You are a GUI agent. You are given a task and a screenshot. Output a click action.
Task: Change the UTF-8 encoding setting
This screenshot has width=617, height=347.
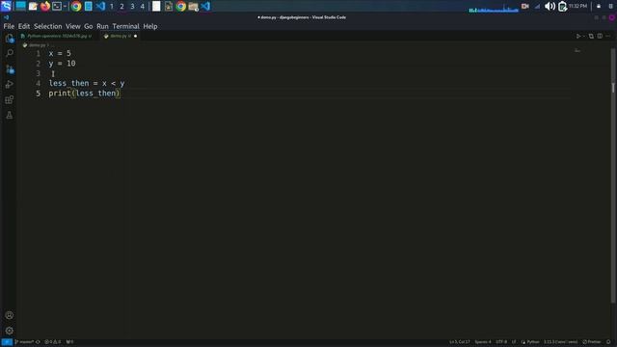[x=501, y=342]
